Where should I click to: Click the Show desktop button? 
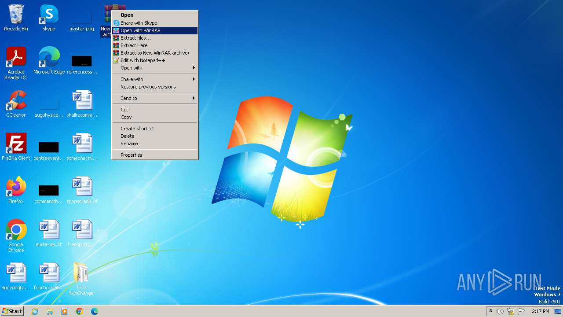pyautogui.click(x=559, y=311)
